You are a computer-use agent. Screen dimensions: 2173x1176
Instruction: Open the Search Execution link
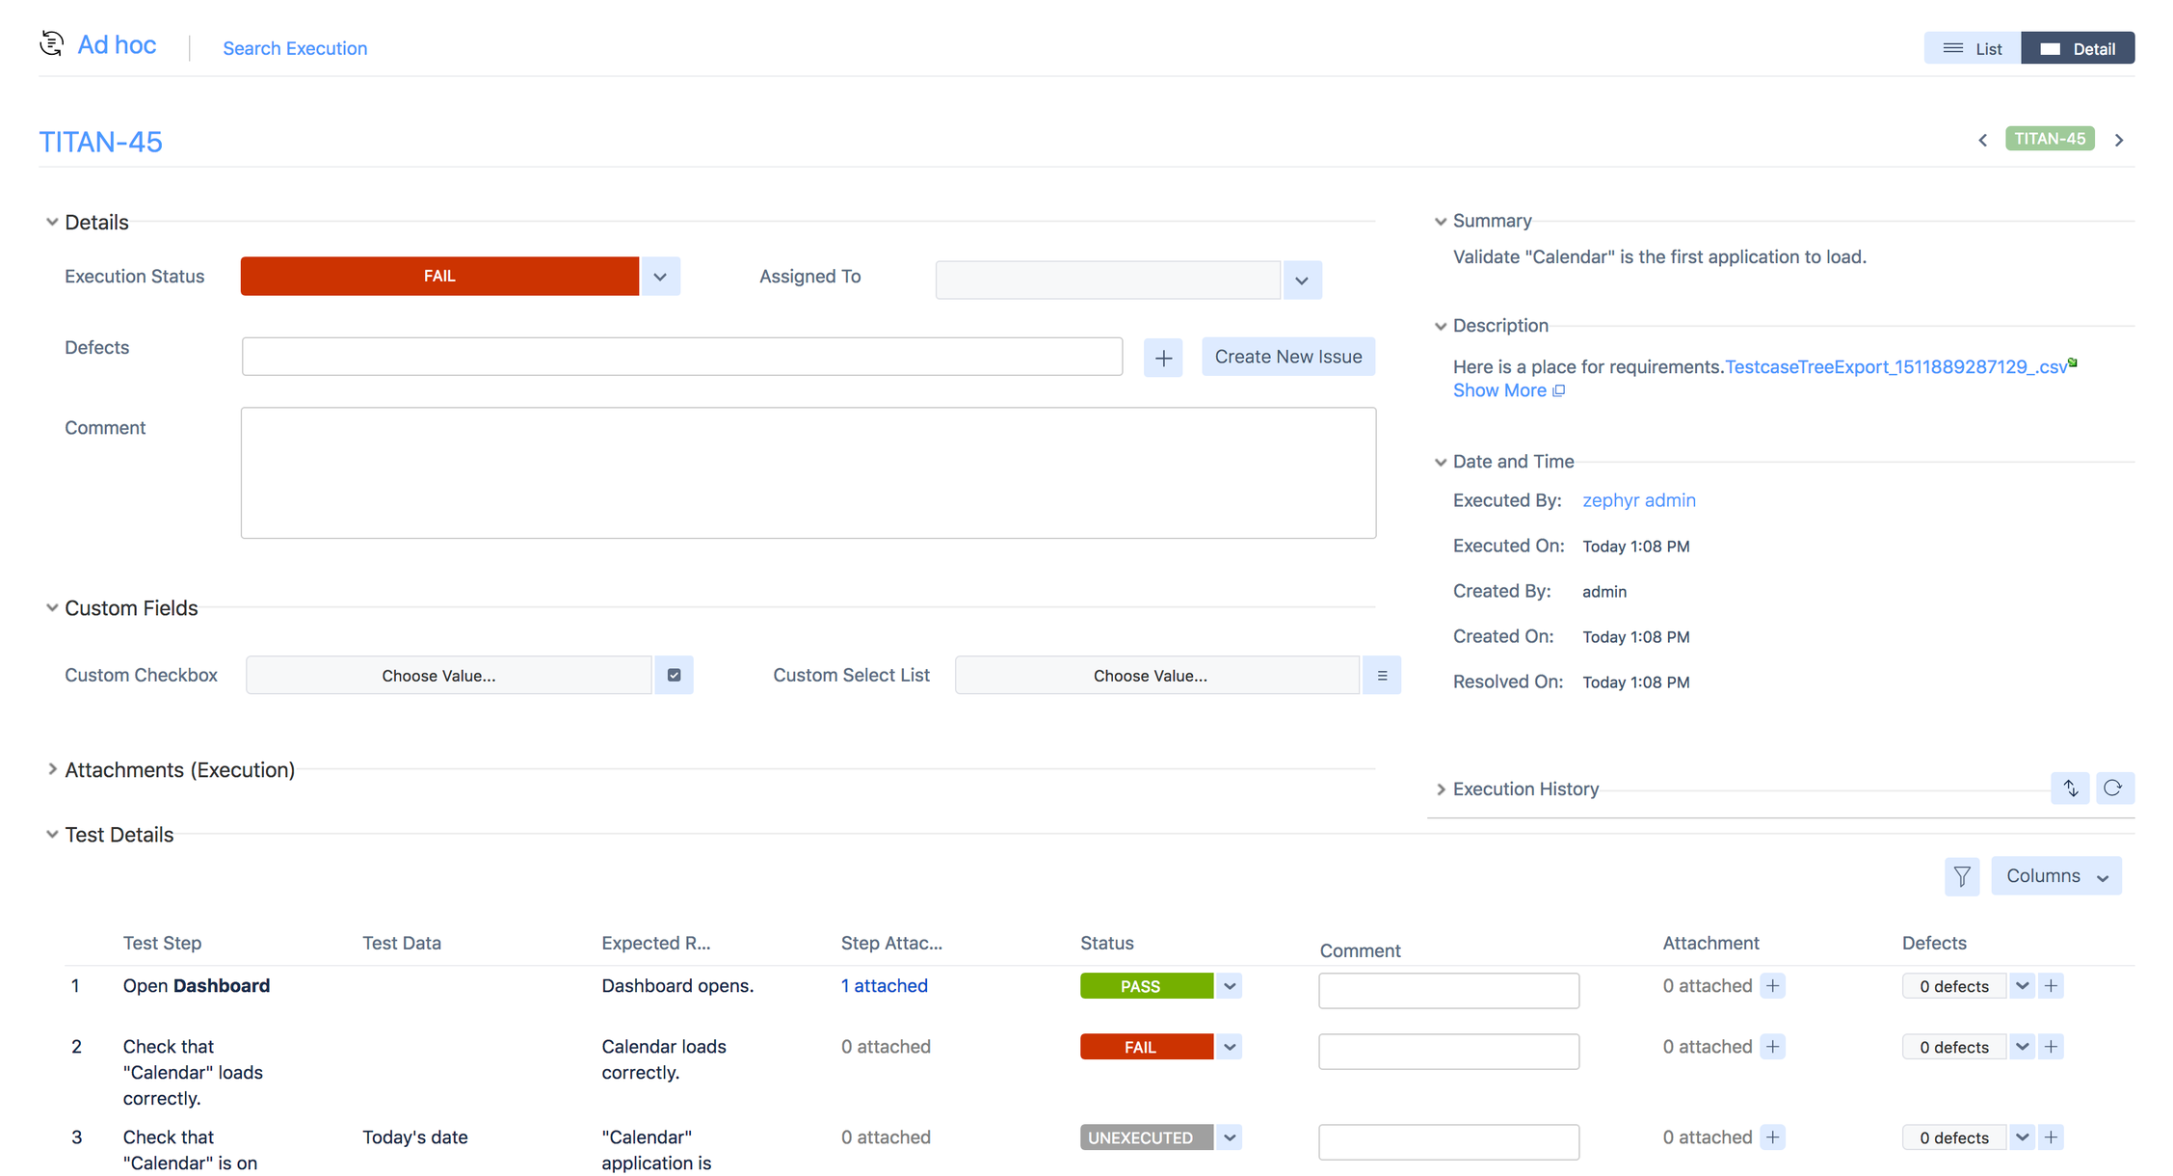point(295,48)
